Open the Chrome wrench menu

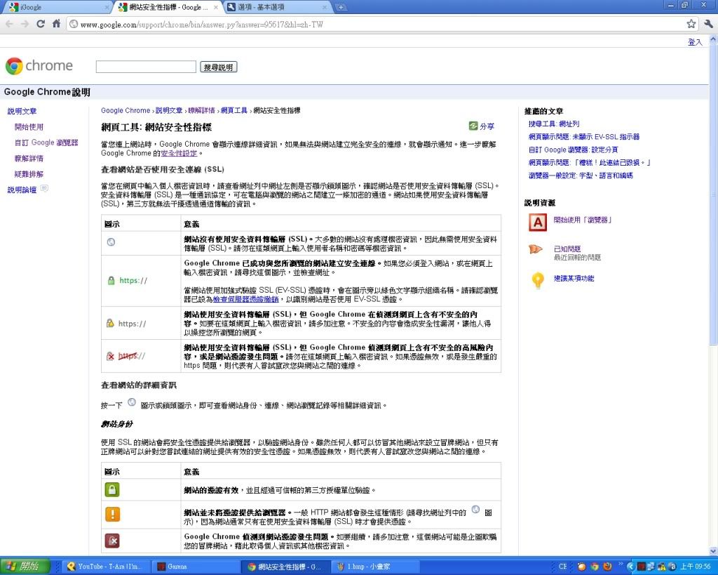pos(708,24)
